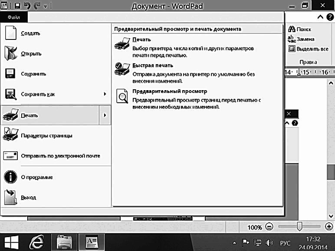Click the Предварительный просмотр magnifier page icon
Viewport: 335px width, 251px height.
122,96
